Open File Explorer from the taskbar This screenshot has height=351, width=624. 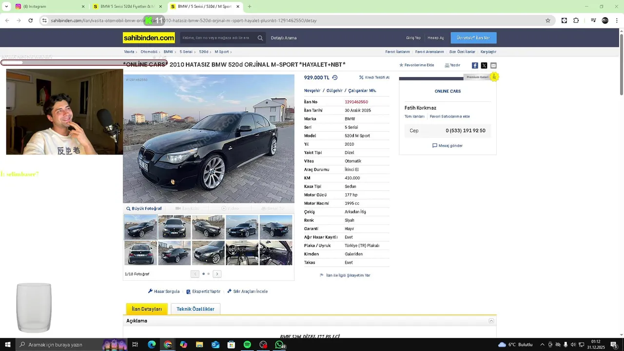tap(199, 345)
